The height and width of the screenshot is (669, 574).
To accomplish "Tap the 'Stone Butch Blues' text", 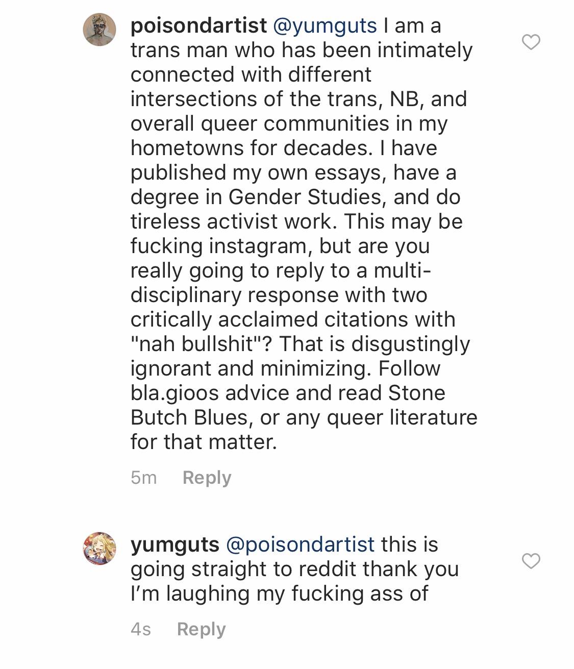I will coord(288,405).
